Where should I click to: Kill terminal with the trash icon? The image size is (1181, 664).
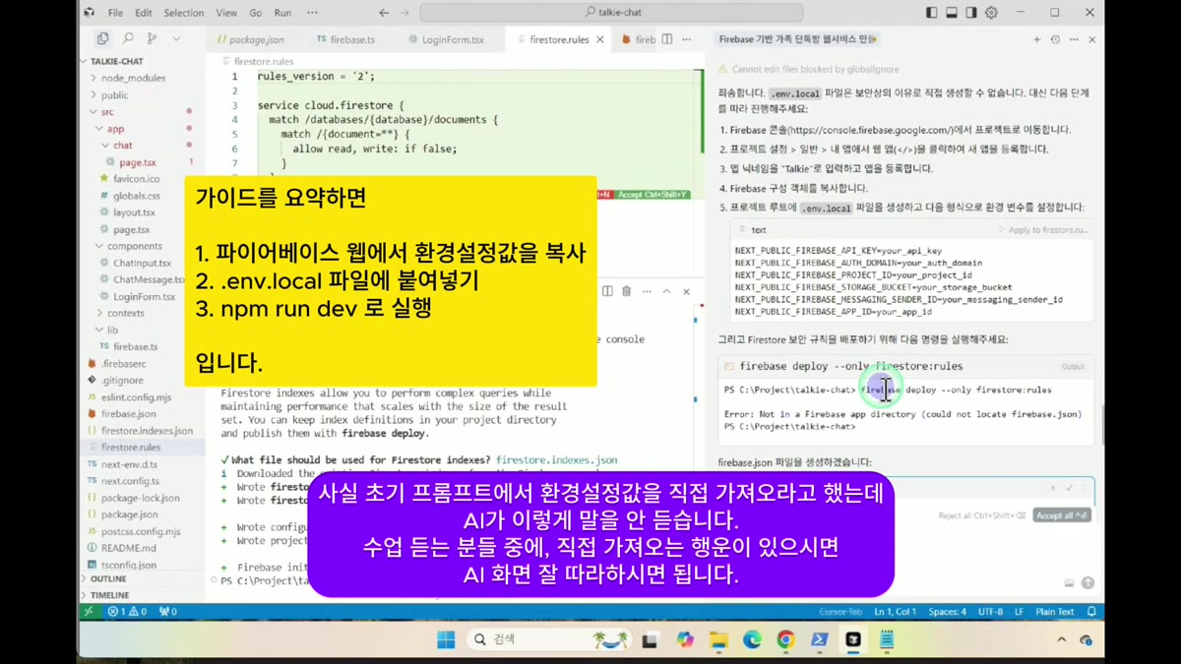coord(626,291)
